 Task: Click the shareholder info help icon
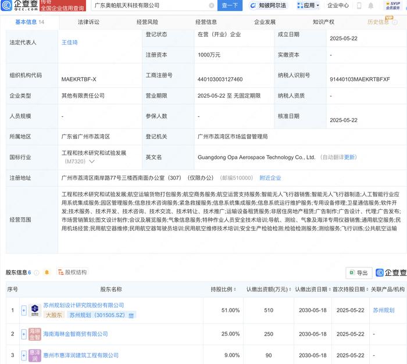click(37, 273)
